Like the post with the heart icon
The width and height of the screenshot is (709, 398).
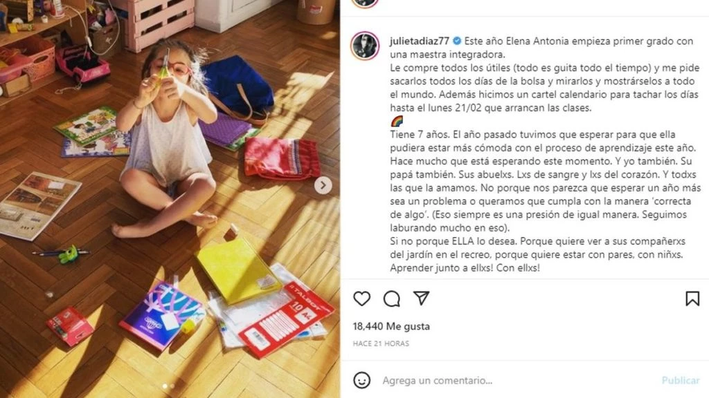[x=361, y=298]
